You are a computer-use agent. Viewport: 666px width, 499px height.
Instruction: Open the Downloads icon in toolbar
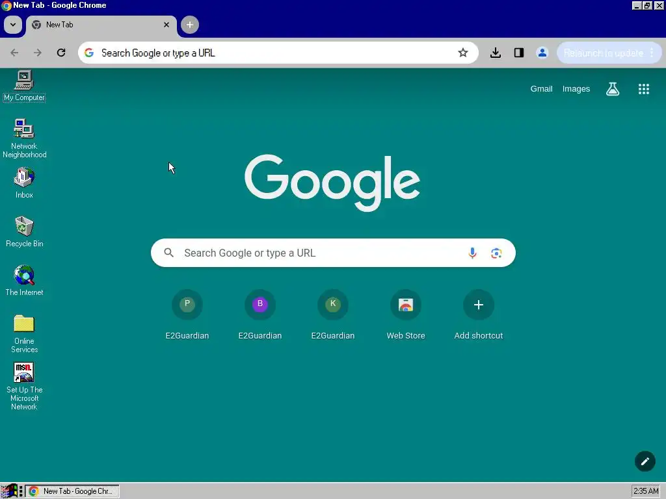[495, 53]
